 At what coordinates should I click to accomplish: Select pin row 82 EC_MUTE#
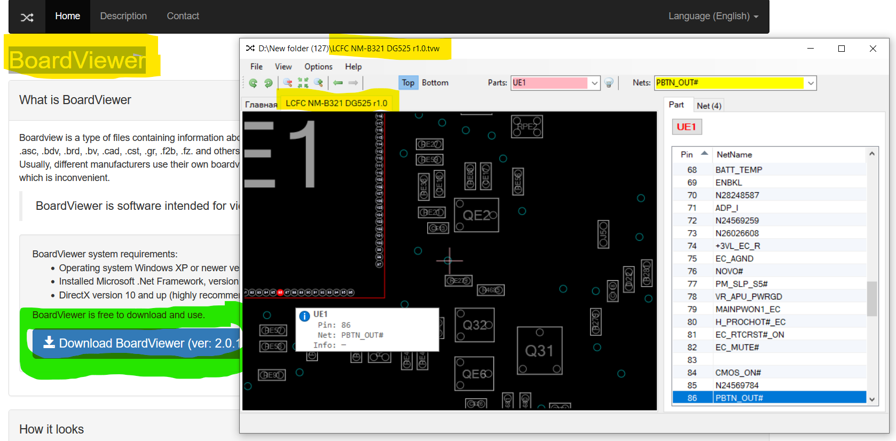(x=769, y=348)
